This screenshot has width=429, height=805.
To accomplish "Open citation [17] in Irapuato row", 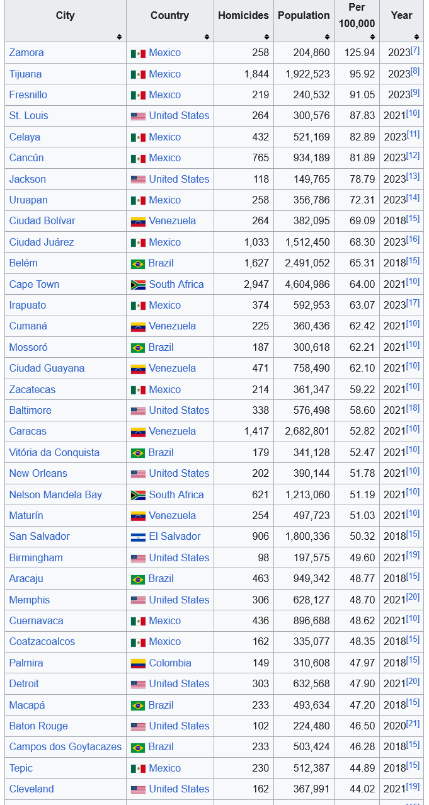I will (413, 302).
